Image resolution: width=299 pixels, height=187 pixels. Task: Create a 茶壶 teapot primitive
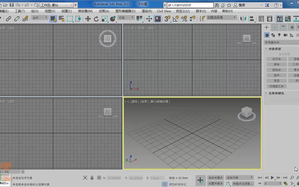276,81
